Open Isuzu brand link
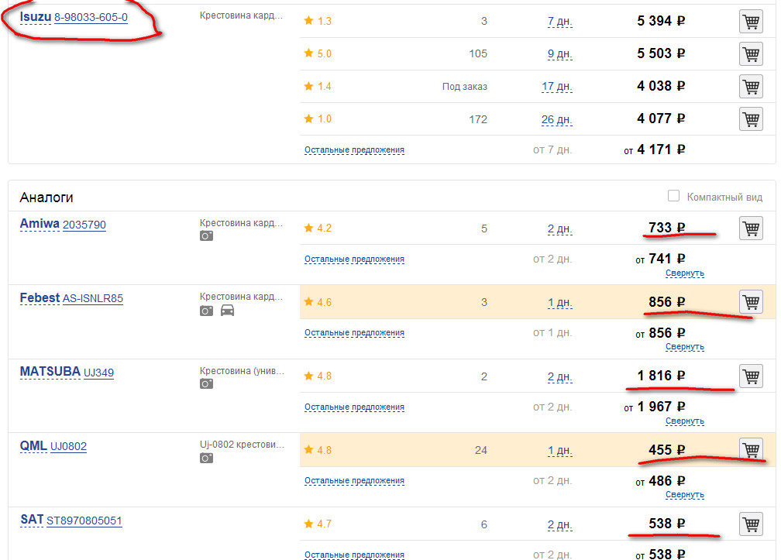This screenshot has height=560, width=781. pos(36,17)
